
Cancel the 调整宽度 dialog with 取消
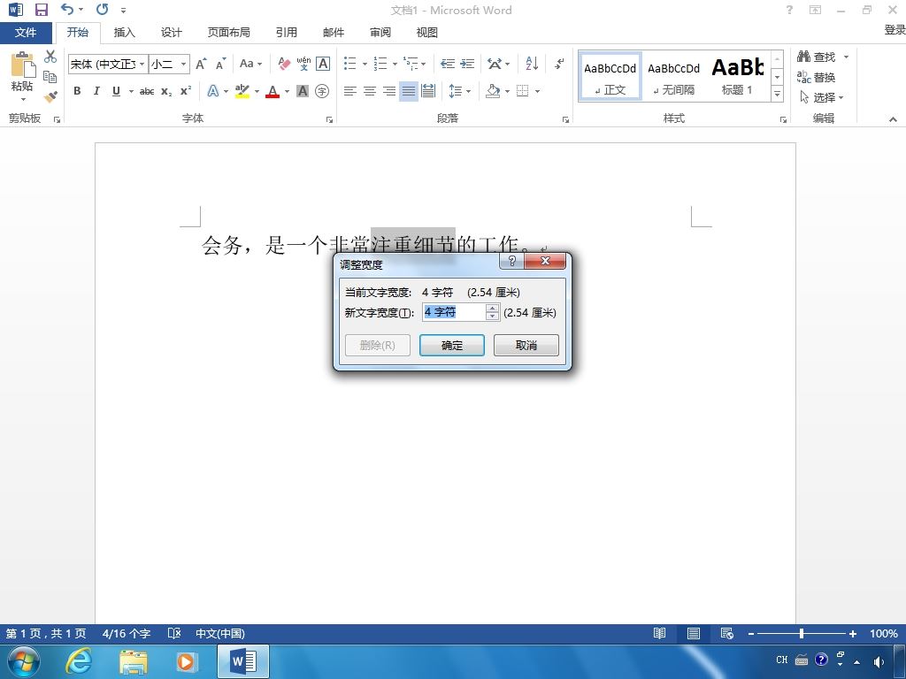[x=526, y=346]
